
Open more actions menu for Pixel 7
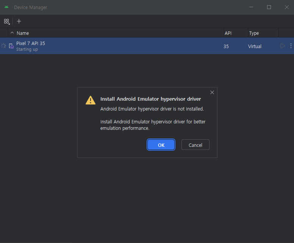291,46
